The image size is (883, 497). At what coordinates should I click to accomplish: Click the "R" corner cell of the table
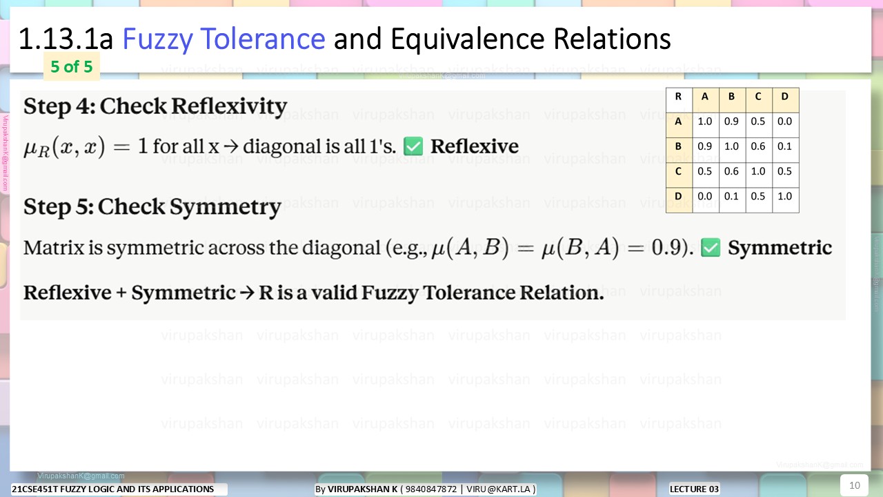point(679,100)
